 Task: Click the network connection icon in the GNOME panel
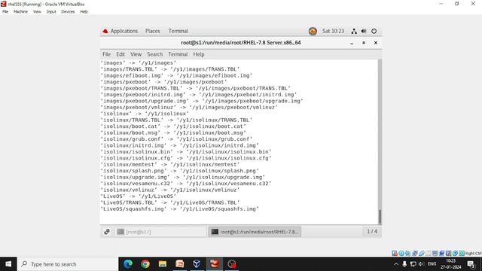354,31
